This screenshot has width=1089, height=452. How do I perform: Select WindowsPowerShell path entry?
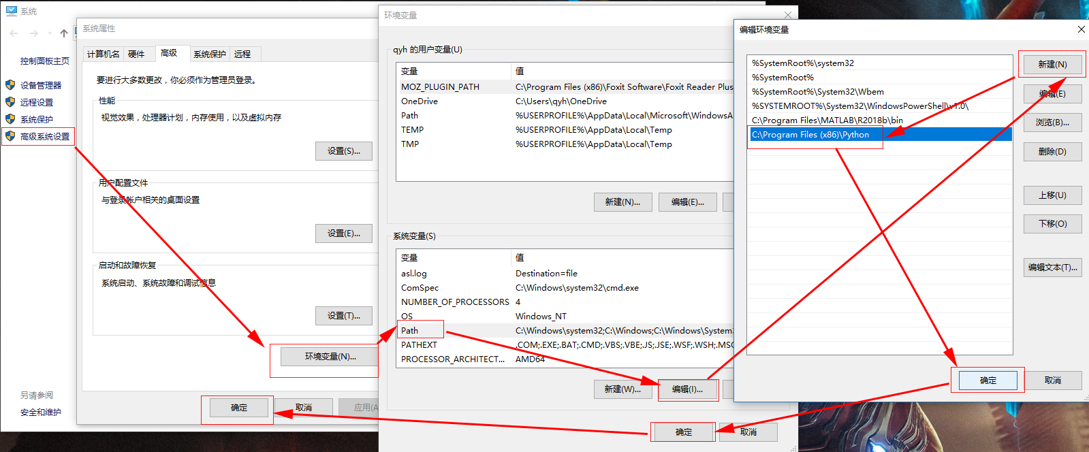(x=880, y=106)
